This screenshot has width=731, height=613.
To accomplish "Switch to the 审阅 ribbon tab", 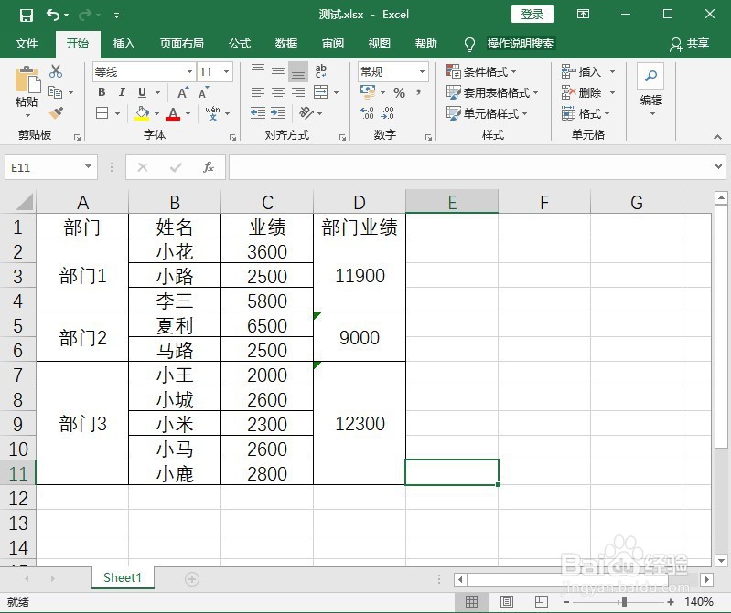I will (x=333, y=44).
